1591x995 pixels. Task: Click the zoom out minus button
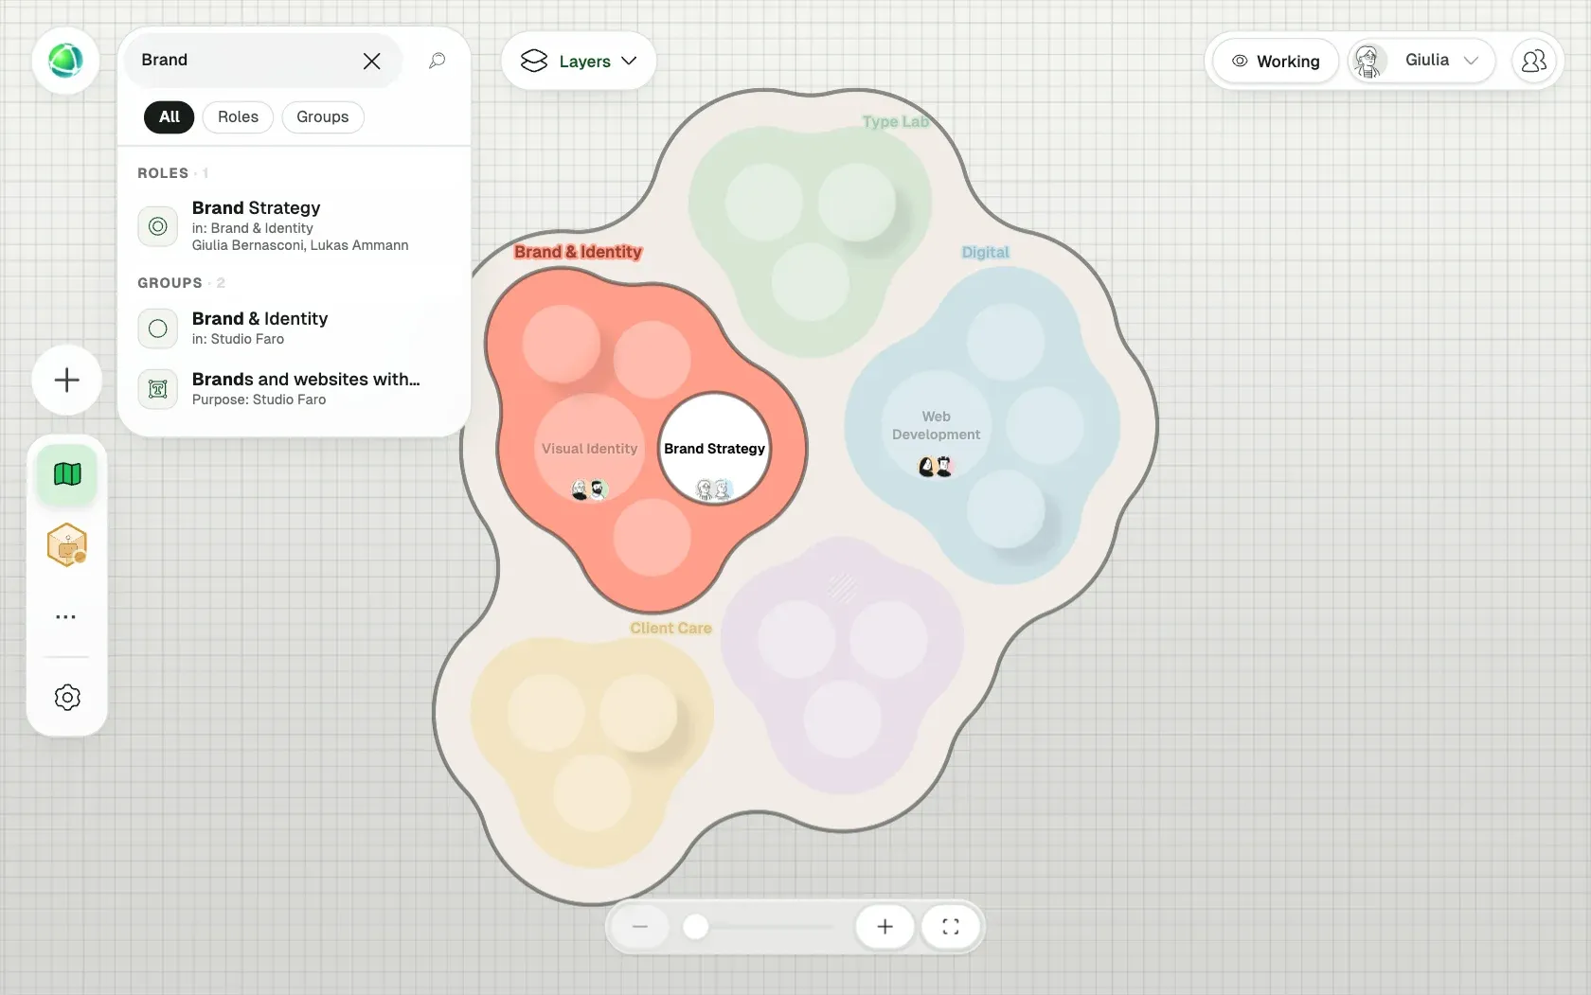coord(640,927)
